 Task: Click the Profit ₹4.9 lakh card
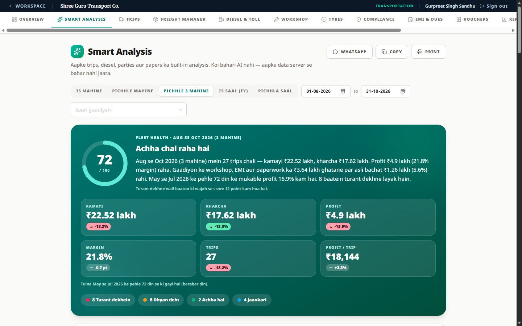[378, 217]
